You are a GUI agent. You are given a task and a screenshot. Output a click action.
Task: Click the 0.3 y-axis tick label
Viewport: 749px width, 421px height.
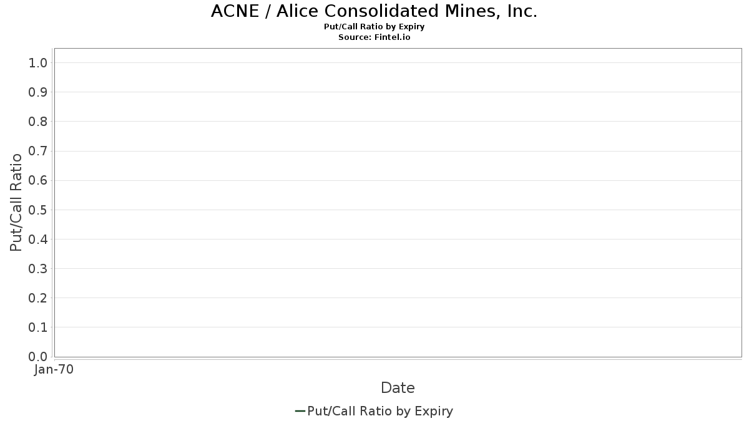tap(38, 269)
